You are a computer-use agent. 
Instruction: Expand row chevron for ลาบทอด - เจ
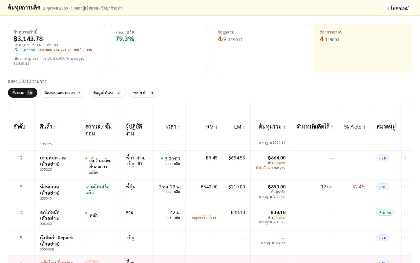[405, 158]
